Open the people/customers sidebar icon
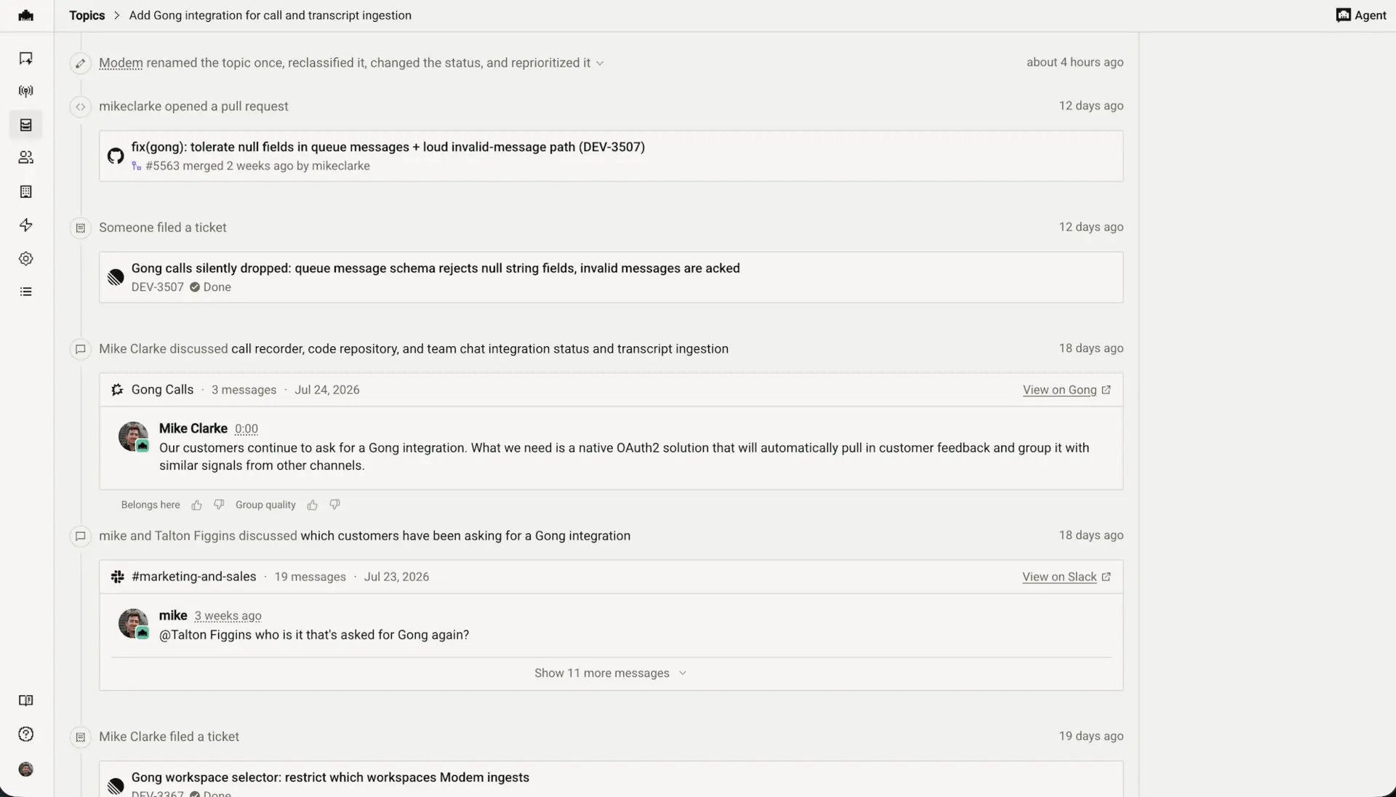Viewport: 1396px width, 797px height. (26, 158)
